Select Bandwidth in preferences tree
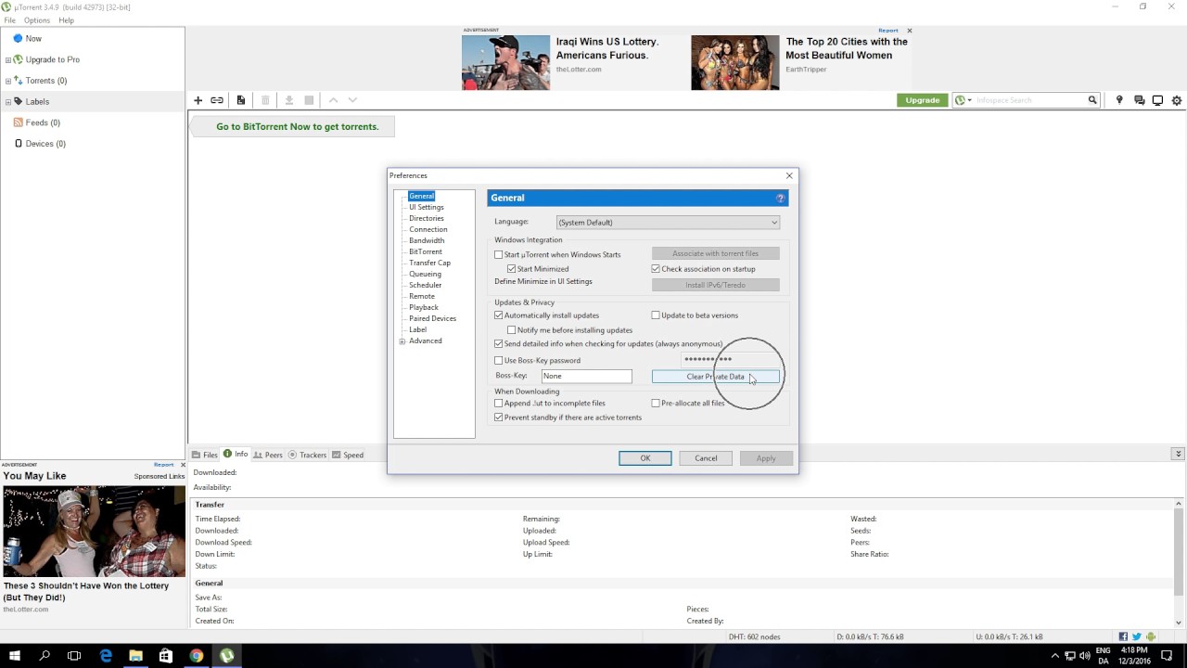This screenshot has height=668, width=1187. click(427, 241)
